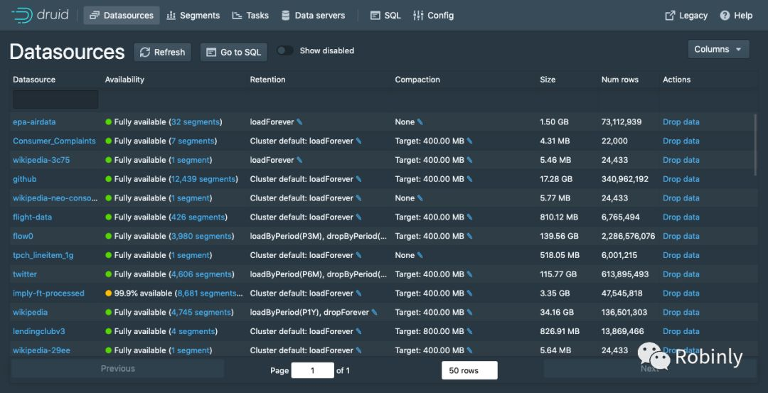Viewport: 768px width, 393px height.
Task: Open 12,439 segments link for github
Action: pos(203,179)
